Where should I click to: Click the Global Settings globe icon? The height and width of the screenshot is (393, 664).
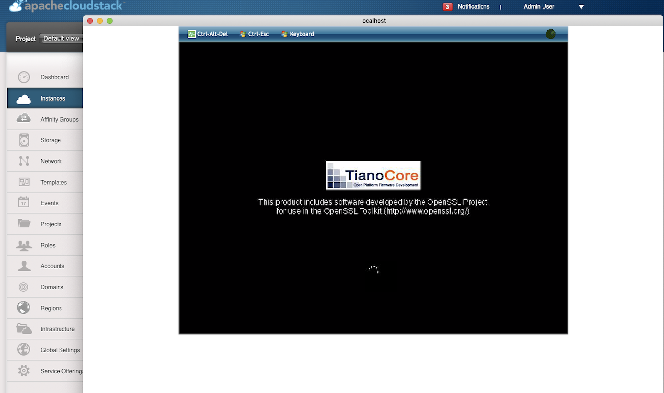[x=24, y=350]
